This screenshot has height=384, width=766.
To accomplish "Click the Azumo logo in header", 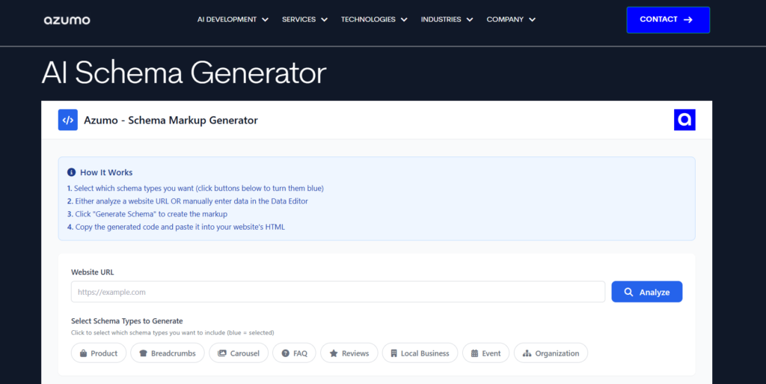I will point(67,20).
